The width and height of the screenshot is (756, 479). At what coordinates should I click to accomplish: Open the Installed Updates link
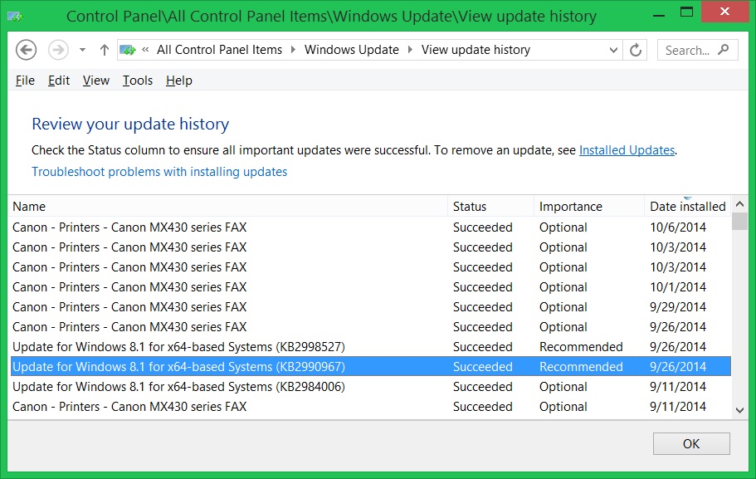click(x=627, y=150)
